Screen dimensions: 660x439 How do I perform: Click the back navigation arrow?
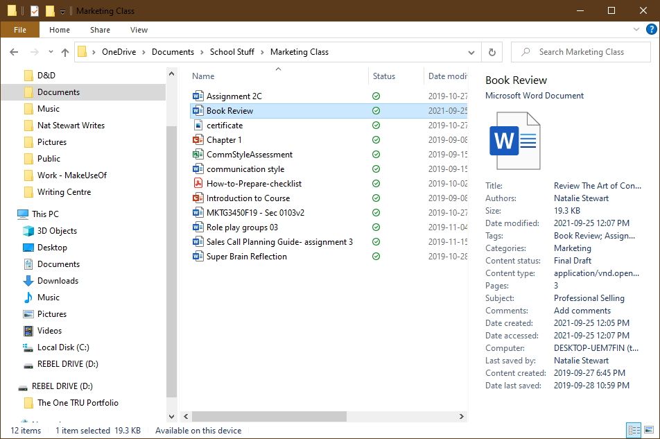14,51
